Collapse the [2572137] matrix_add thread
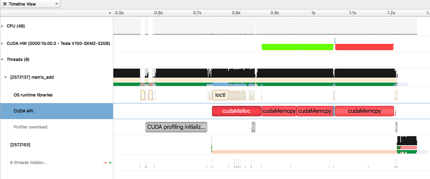This screenshot has height=179, width=430. [6, 77]
